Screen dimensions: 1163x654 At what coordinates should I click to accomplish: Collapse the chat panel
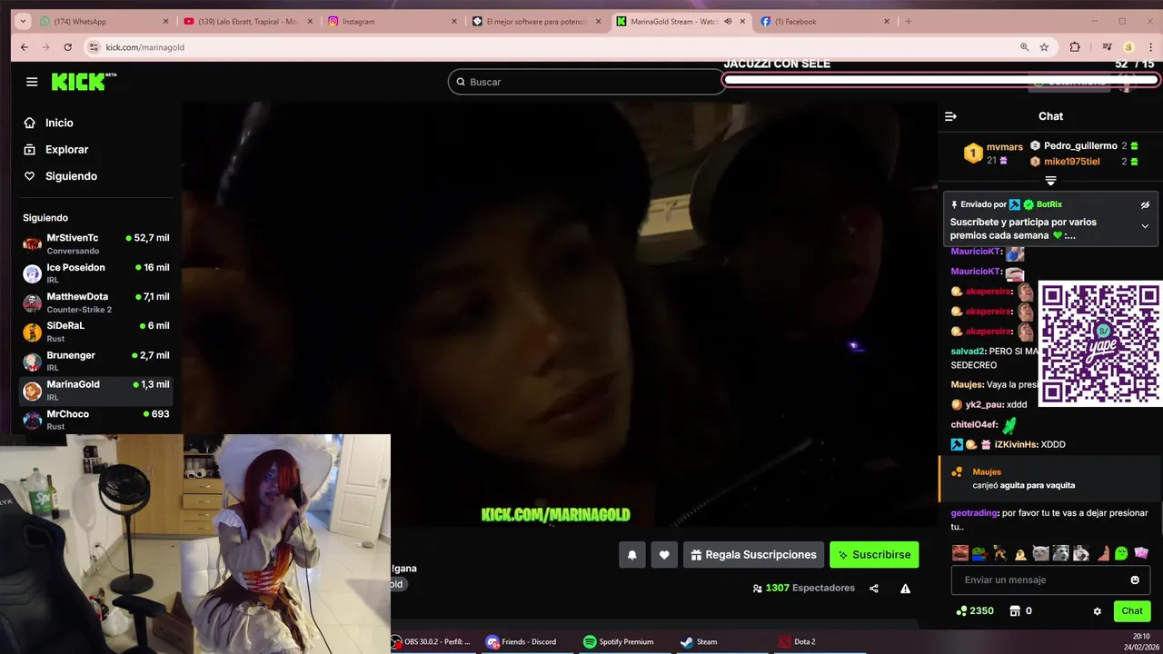(950, 116)
